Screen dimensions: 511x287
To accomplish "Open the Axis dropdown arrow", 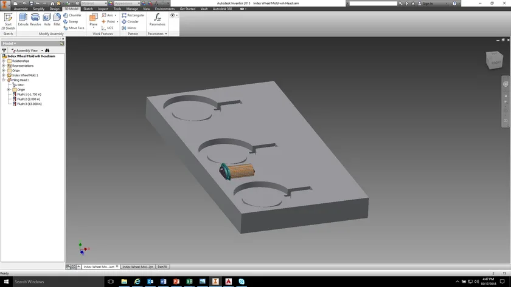I will pos(116,15).
